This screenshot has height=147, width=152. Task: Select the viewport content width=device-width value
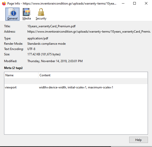(x=76, y=87)
